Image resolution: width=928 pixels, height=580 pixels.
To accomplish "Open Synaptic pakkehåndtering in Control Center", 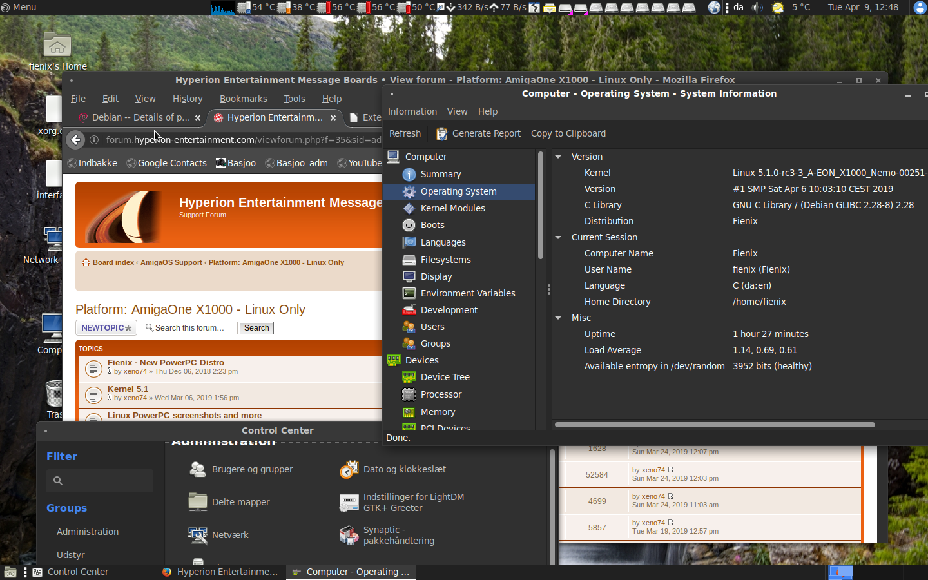I will (x=398, y=535).
